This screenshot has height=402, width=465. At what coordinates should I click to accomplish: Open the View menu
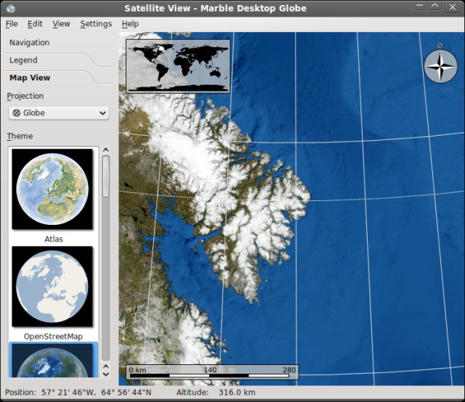point(61,24)
